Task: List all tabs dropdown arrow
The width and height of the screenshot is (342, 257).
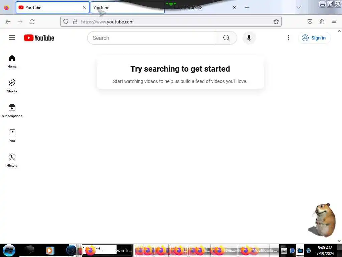Action: click(299, 7)
